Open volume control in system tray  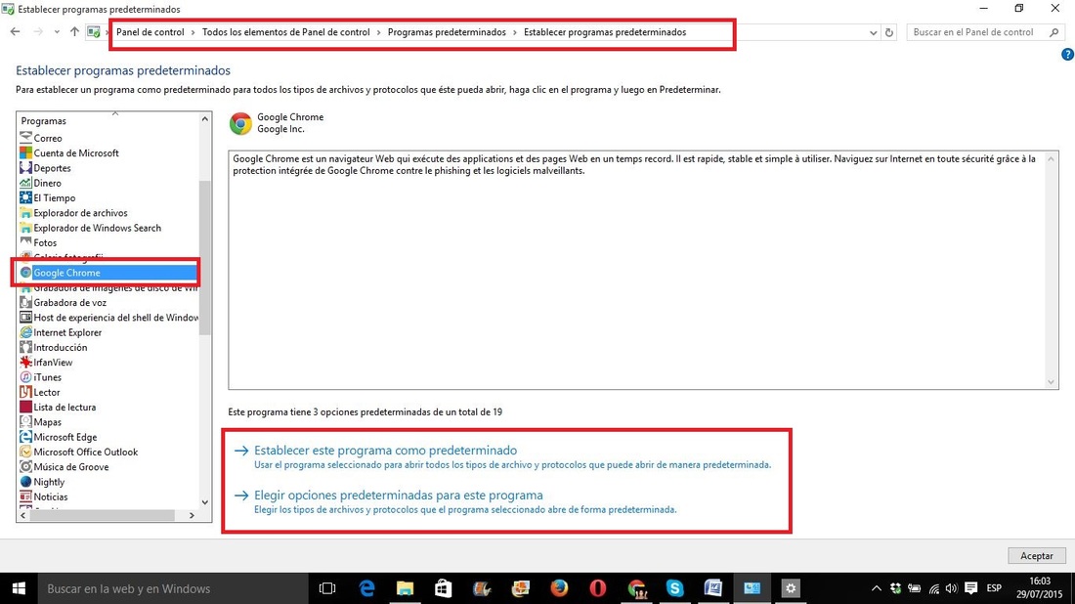click(x=951, y=588)
